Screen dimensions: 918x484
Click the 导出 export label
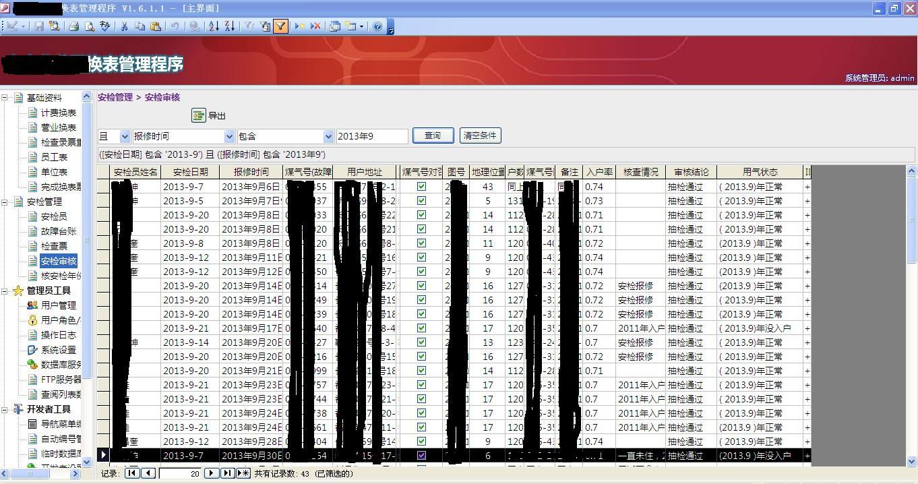217,116
